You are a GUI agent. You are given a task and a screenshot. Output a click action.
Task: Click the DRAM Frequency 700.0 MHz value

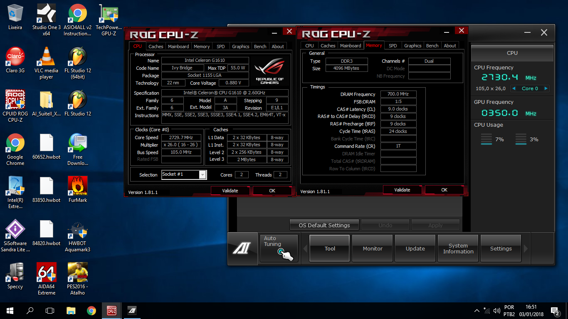point(398,94)
